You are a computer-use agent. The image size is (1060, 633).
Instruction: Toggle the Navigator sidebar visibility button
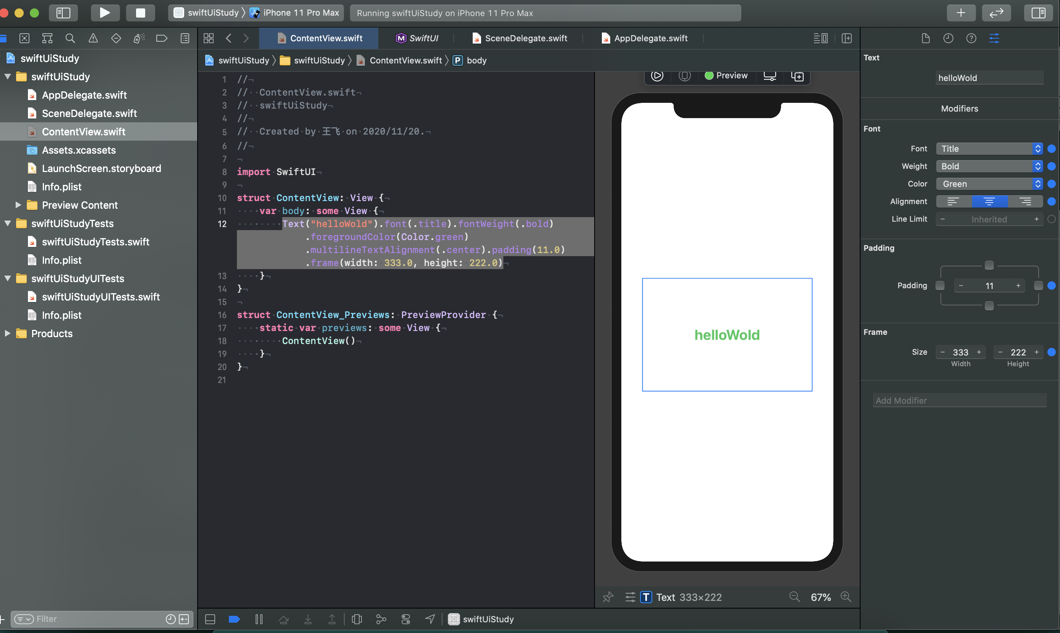tap(63, 13)
